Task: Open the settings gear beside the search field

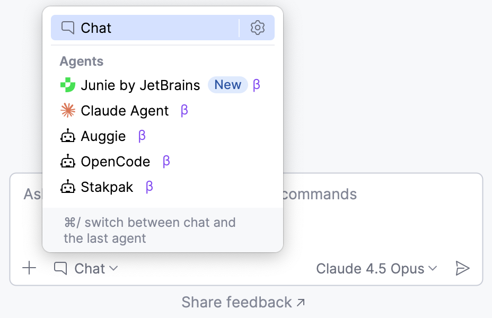Action: pyautogui.click(x=258, y=28)
